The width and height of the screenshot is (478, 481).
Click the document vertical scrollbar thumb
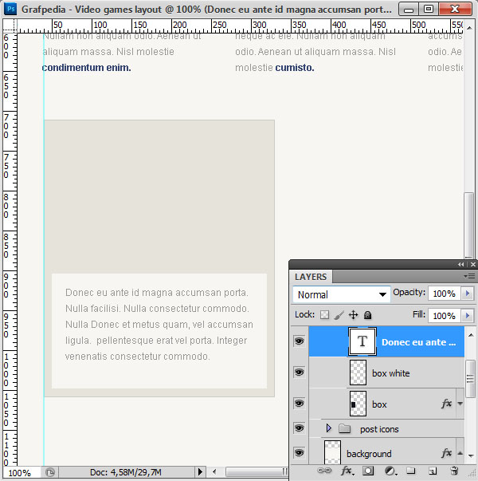468,225
